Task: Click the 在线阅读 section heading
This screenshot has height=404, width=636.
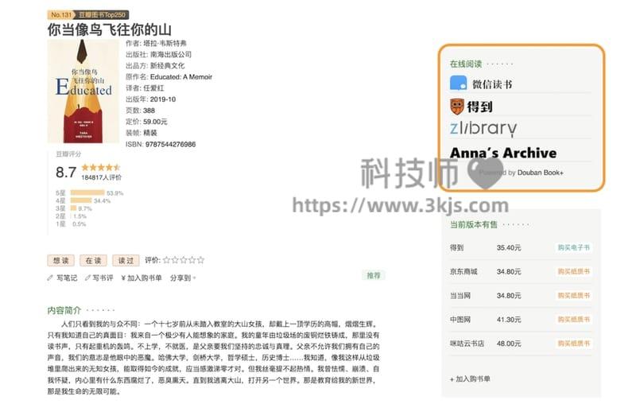Action: [x=466, y=64]
